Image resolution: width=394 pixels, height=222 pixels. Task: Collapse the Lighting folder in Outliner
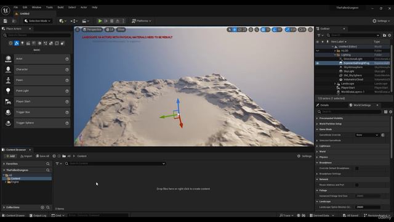[335, 55]
